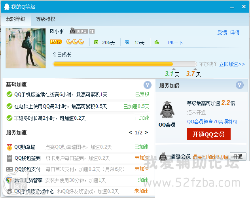Click the 已加速0.5天 status text
This screenshot has width=250, height=198.
pyautogui.click(x=136, y=106)
